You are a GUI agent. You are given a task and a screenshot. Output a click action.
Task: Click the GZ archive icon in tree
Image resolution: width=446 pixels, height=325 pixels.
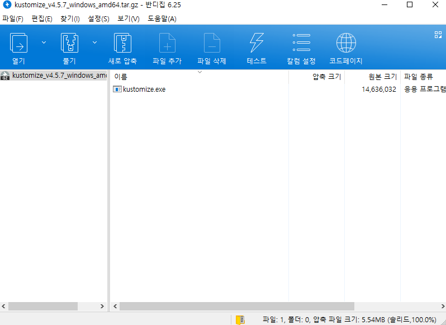pyautogui.click(x=5, y=76)
